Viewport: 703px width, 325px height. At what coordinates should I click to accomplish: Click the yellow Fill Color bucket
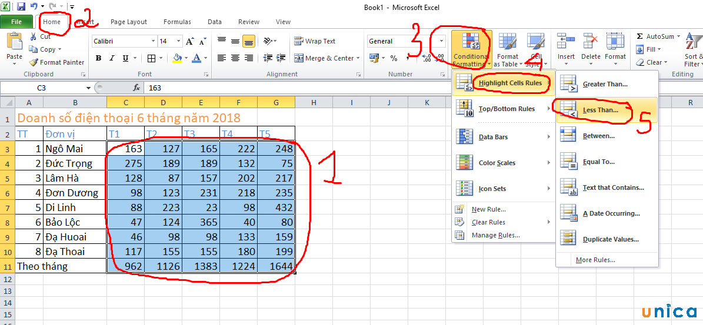[177, 58]
